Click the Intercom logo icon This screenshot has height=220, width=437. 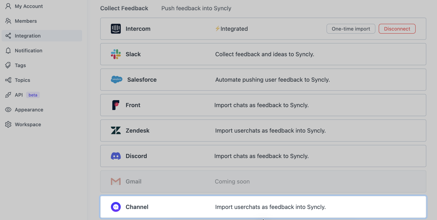(x=116, y=29)
